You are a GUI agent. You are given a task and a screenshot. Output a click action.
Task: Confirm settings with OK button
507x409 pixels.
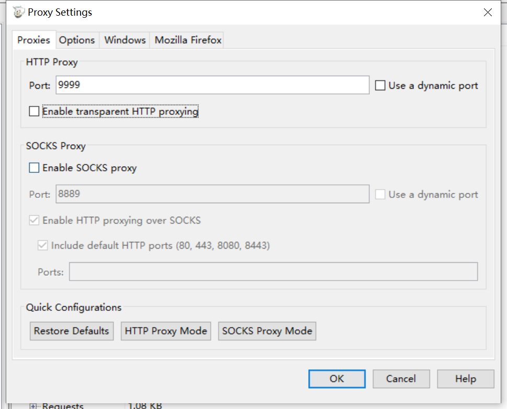coord(337,379)
